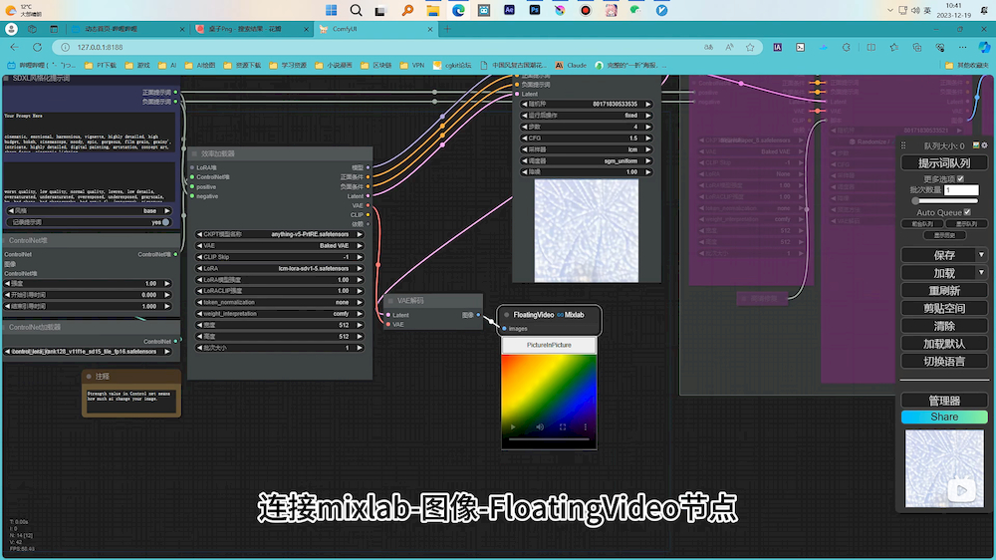Open the Edge Copilot icon

point(982,47)
